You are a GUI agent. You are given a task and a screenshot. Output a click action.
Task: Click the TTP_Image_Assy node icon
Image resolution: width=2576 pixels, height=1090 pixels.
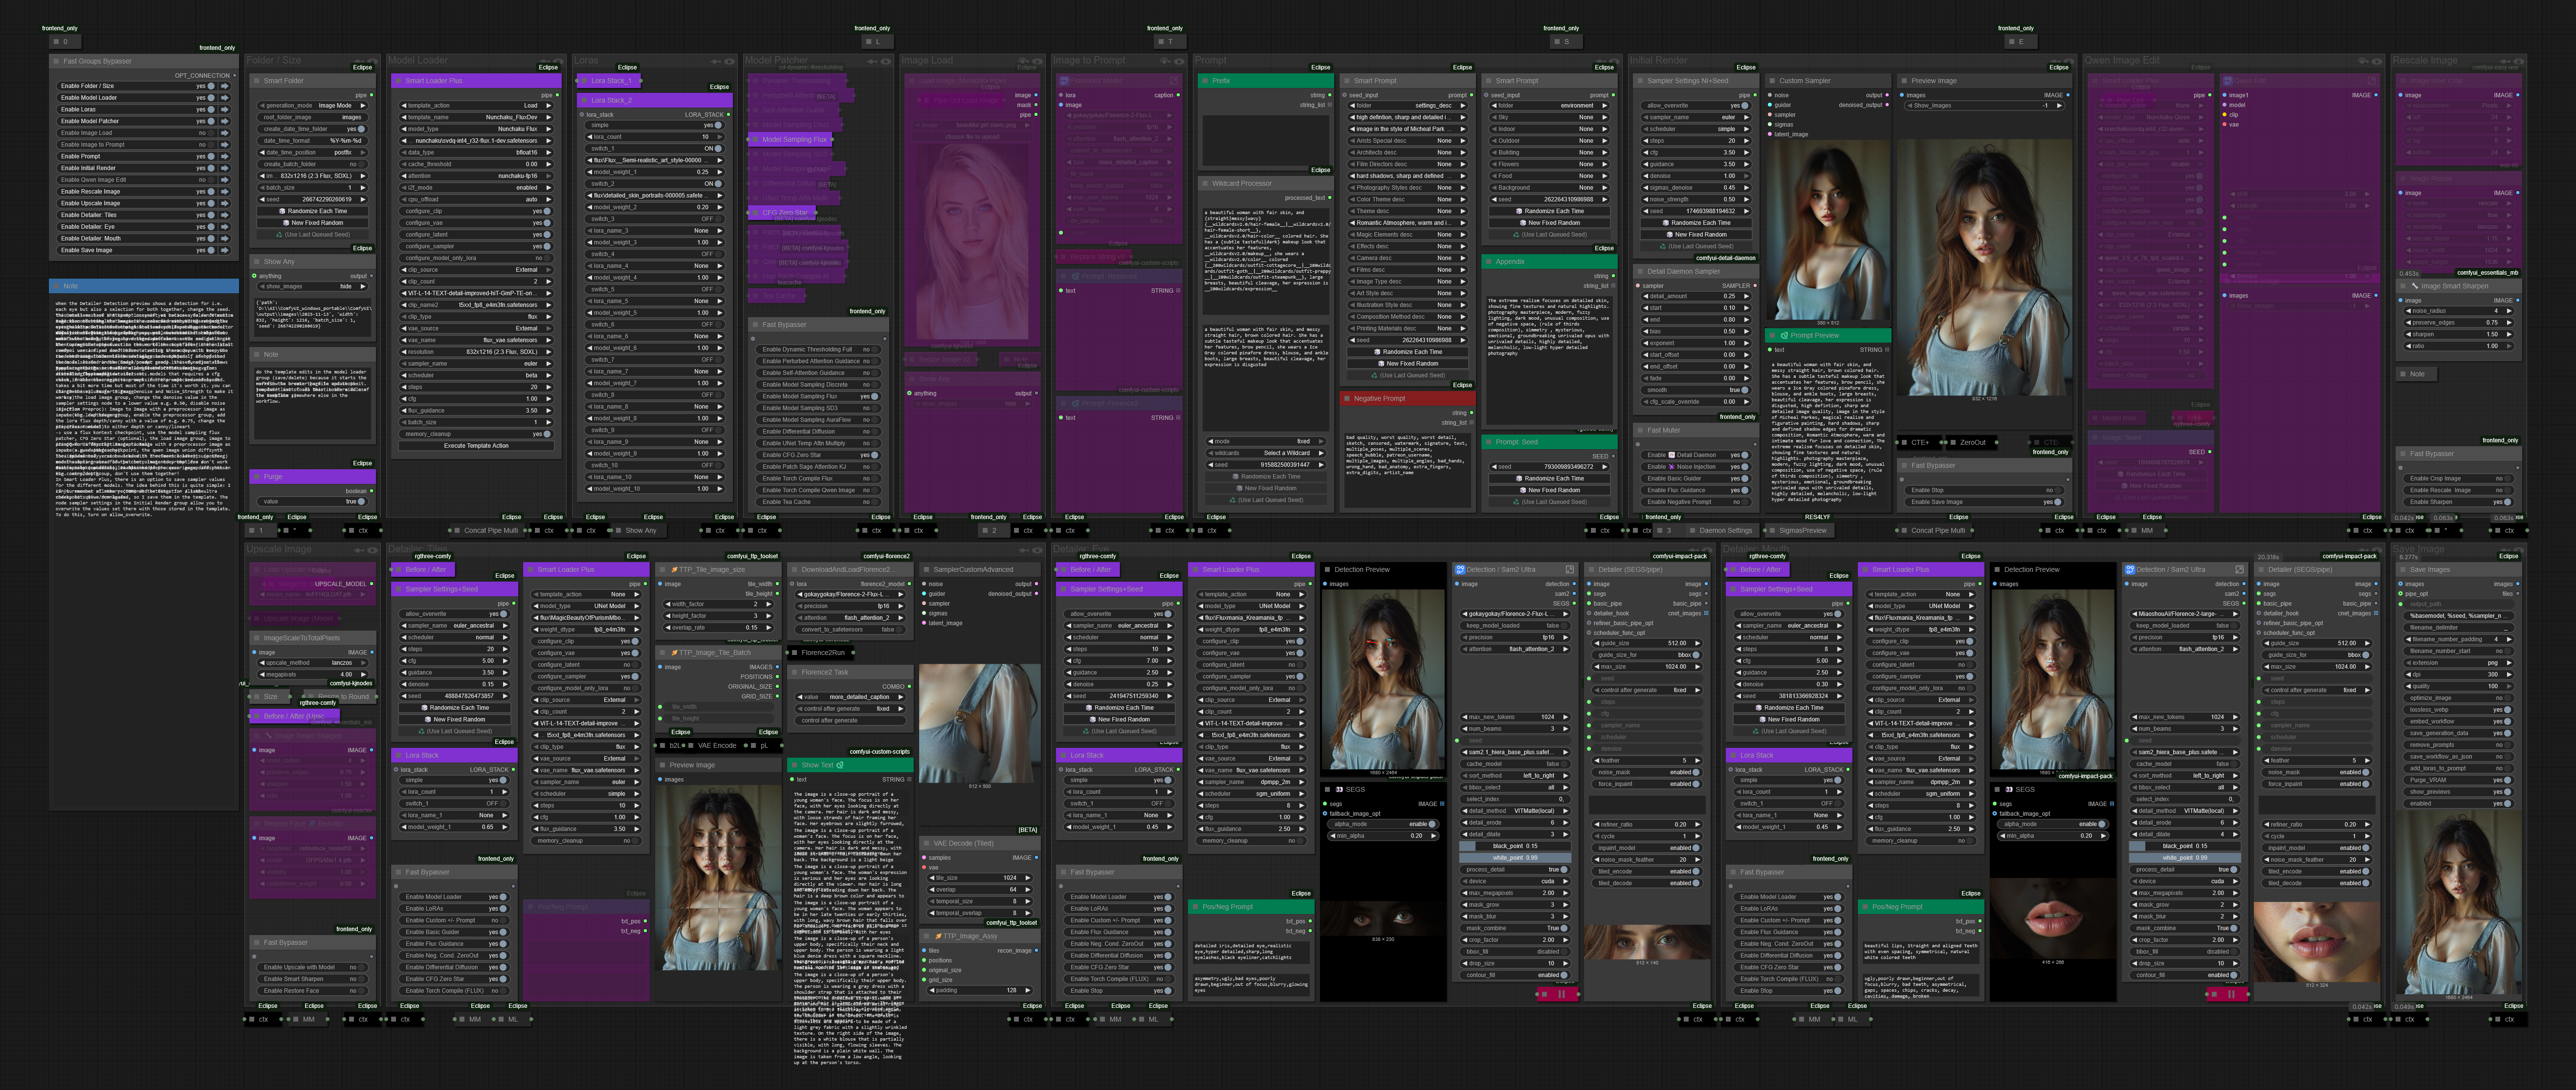[x=938, y=937]
